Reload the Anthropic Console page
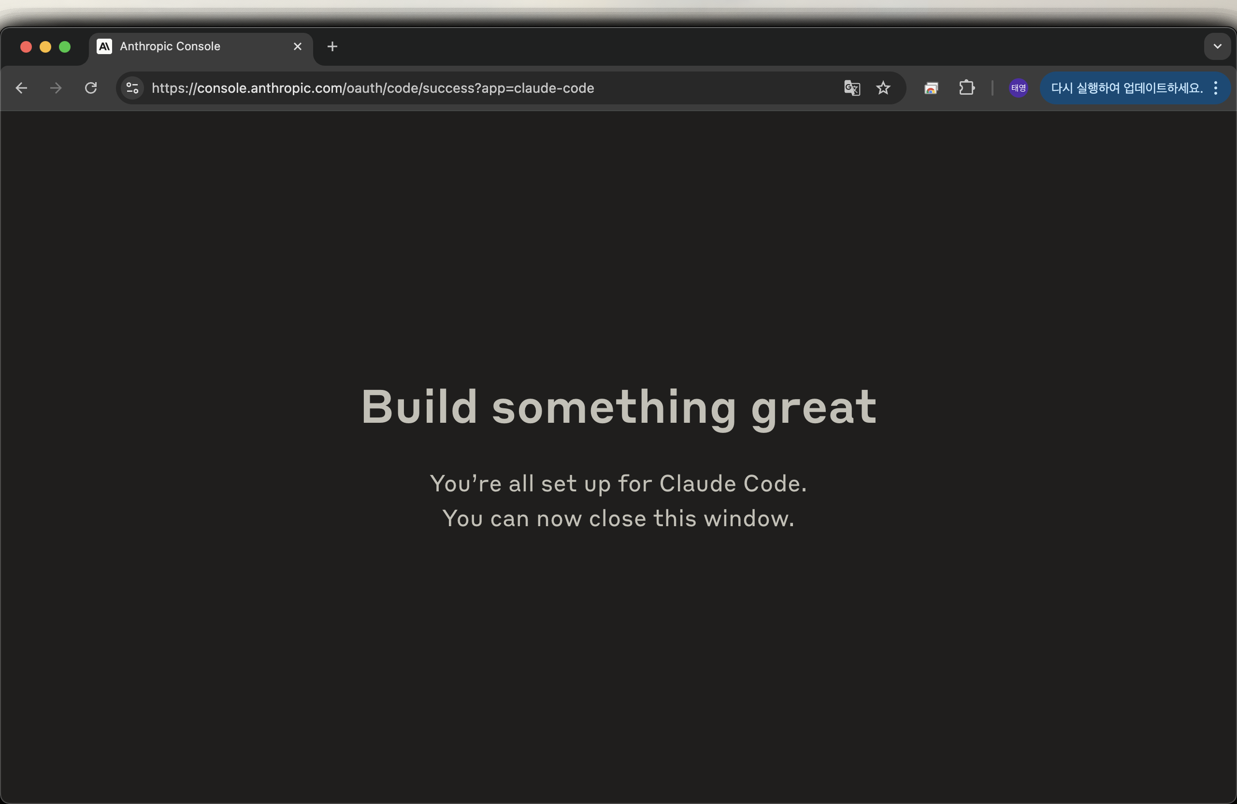This screenshot has height=804, width=1237. [x=91, y=88]
